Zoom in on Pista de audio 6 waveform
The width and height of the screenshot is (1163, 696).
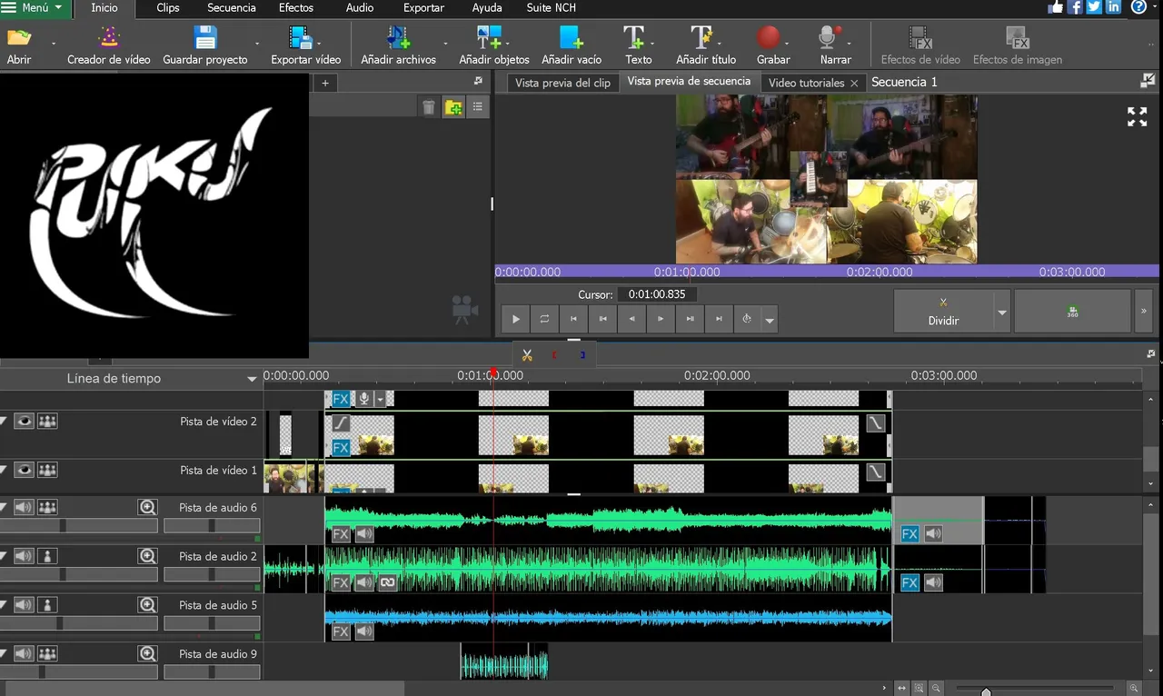point(147,507)
